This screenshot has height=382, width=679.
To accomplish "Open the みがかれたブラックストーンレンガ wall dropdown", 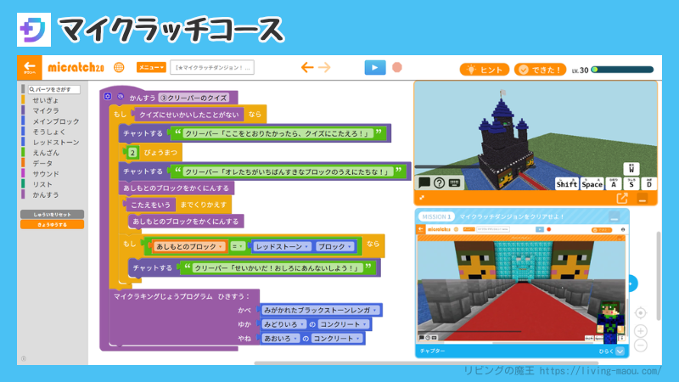I will [x=374, y=311].
